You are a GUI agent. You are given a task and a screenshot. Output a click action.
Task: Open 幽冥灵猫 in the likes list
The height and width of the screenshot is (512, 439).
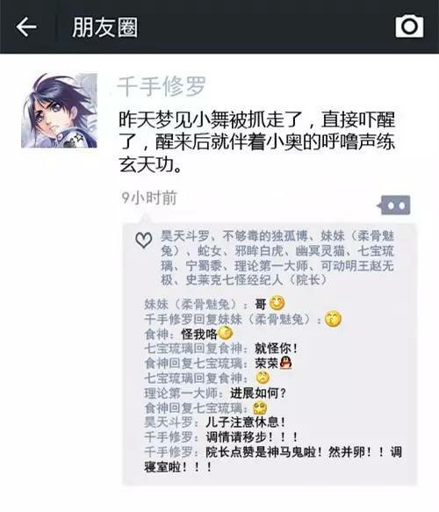point(320,251)
